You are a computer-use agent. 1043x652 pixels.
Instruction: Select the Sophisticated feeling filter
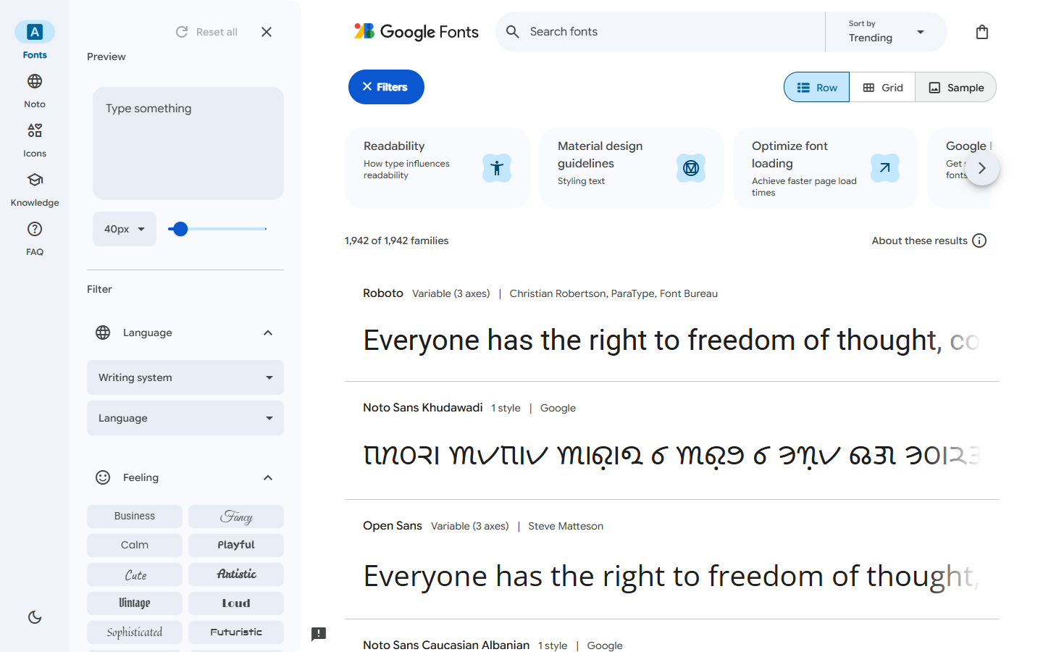coord(135,632)
